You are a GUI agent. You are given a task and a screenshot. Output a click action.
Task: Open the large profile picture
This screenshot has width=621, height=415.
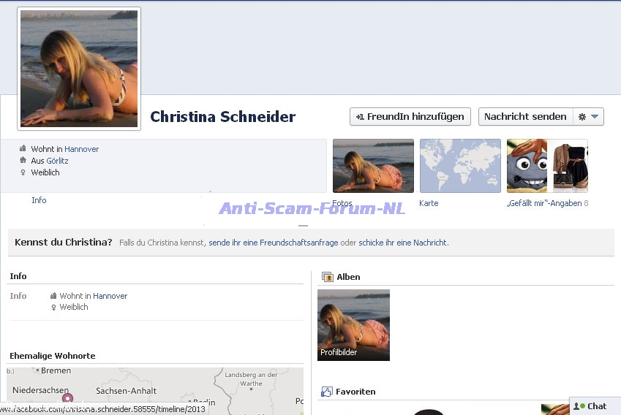tap(79, 69)
